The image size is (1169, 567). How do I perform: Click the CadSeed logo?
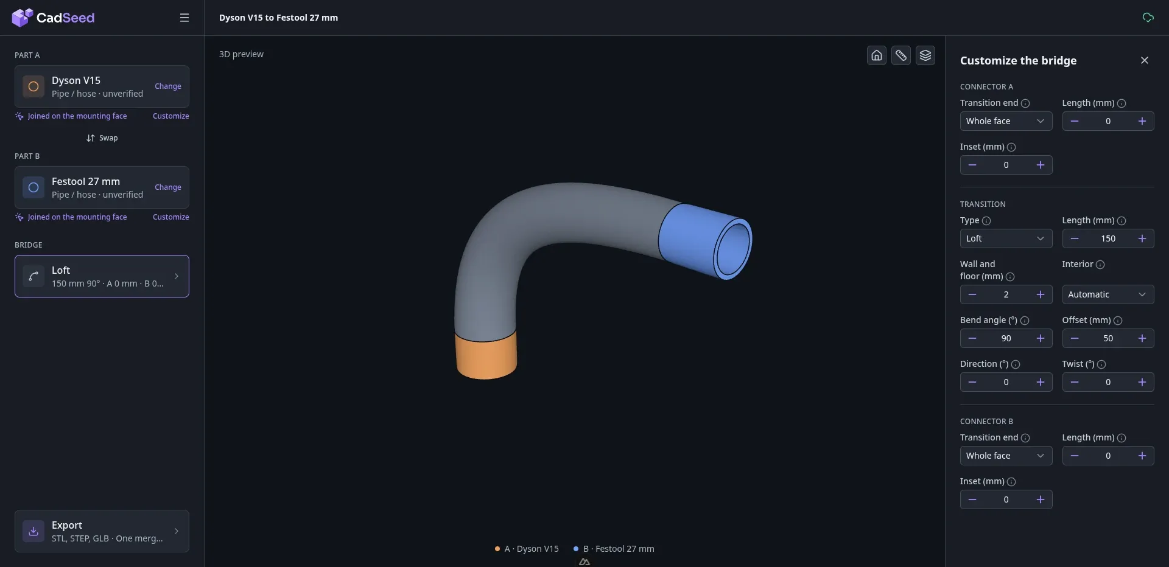pos(53,18)
